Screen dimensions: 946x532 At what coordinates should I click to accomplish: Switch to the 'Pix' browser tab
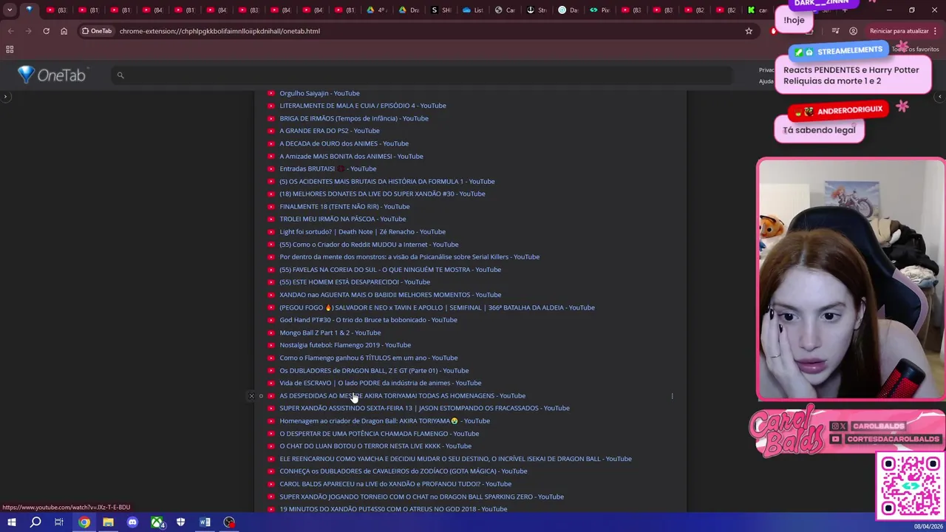point(600,10)
